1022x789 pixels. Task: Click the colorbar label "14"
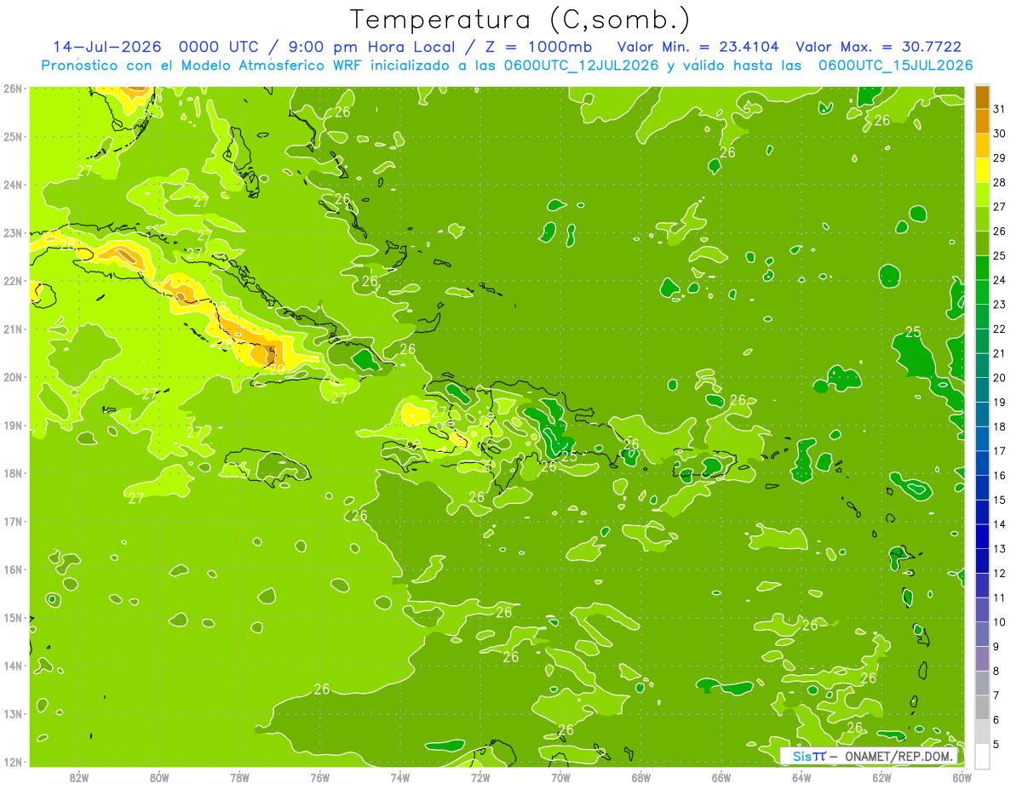(999, 524)
